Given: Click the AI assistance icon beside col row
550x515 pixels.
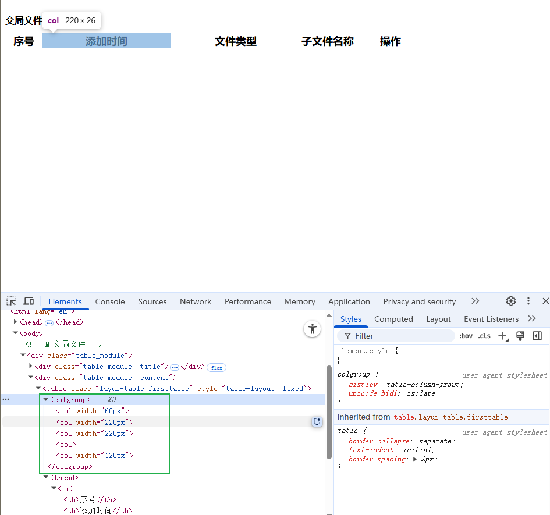Looking at the screenshot, I should pos(317,422).
